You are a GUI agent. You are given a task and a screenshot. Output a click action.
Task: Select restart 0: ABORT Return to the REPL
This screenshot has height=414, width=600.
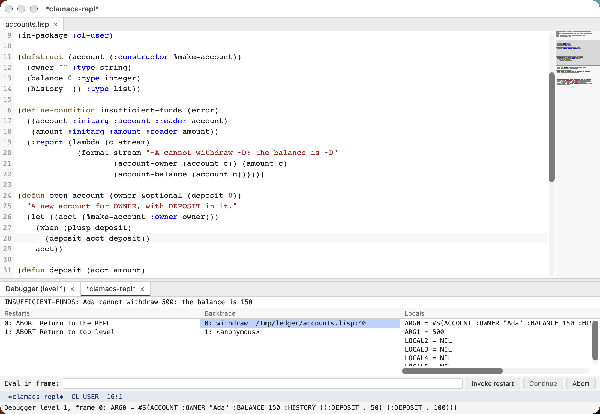(x=100, y=323)
